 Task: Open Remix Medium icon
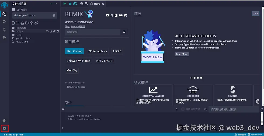pos(121,15)
